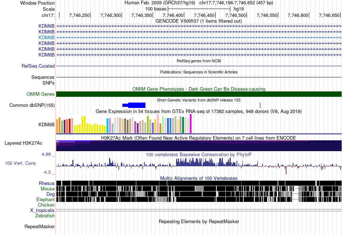Image resolution: width=342 pixels, height=235 pixels.
Task: Click the RepeatMasker track label
Action: [40, 227]
